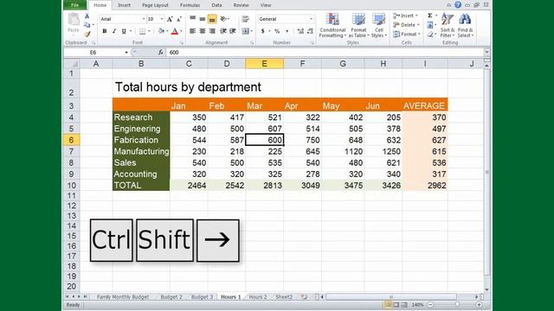Open Cell Styles gallery

coord(379,25)
